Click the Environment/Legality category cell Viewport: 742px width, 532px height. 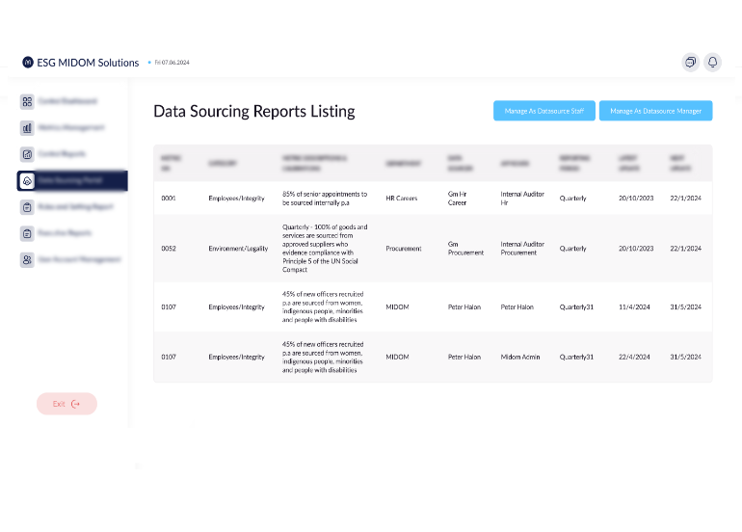pyautogui.click(x=238, y=249)
